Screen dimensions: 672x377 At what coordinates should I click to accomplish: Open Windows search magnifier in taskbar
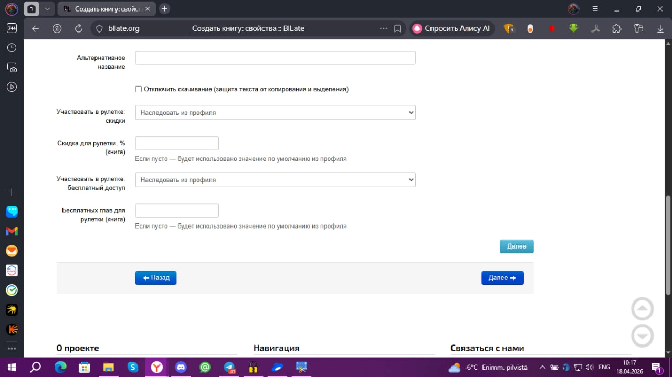coord(36,368)
